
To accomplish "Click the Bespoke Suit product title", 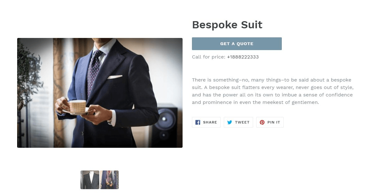I will click(x=227, y=25).
